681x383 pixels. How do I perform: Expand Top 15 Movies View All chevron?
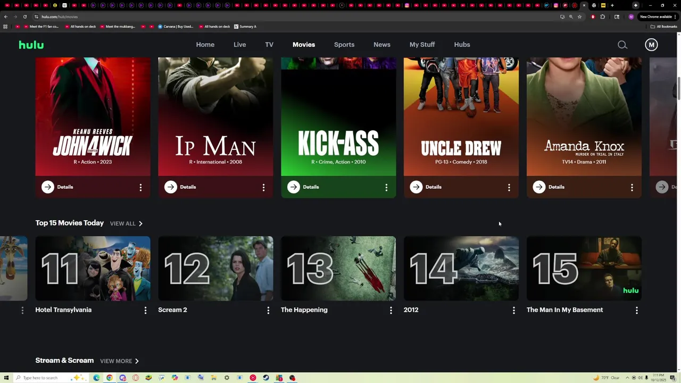pyautogui.click(x=140, y=223)
